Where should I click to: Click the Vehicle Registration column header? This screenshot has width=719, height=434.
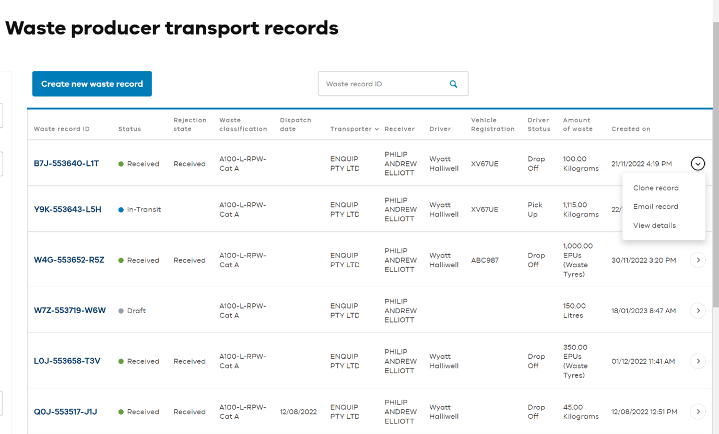pyautogui.click(x=493, y=124)
